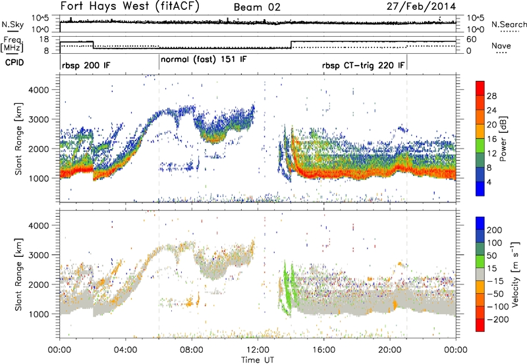Click the 'Freq. [MHz]' axis label
The width and height of the screenshot is (527, 364).
[x=12, y=44]
